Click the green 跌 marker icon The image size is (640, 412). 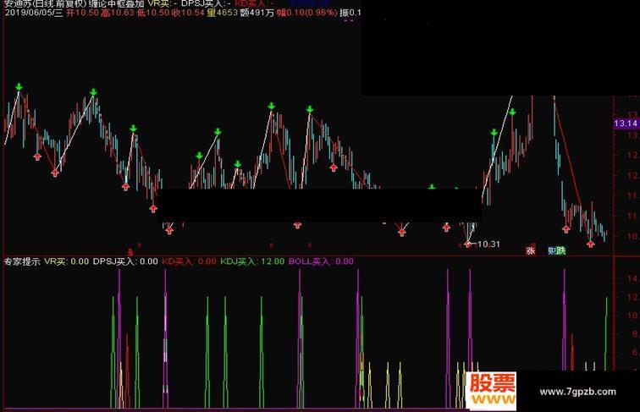(561, 250)
